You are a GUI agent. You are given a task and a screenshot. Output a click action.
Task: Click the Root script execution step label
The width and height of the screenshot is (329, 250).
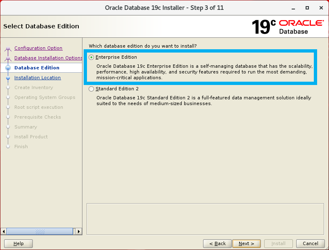pyautogui.click(x=39, y=107)
